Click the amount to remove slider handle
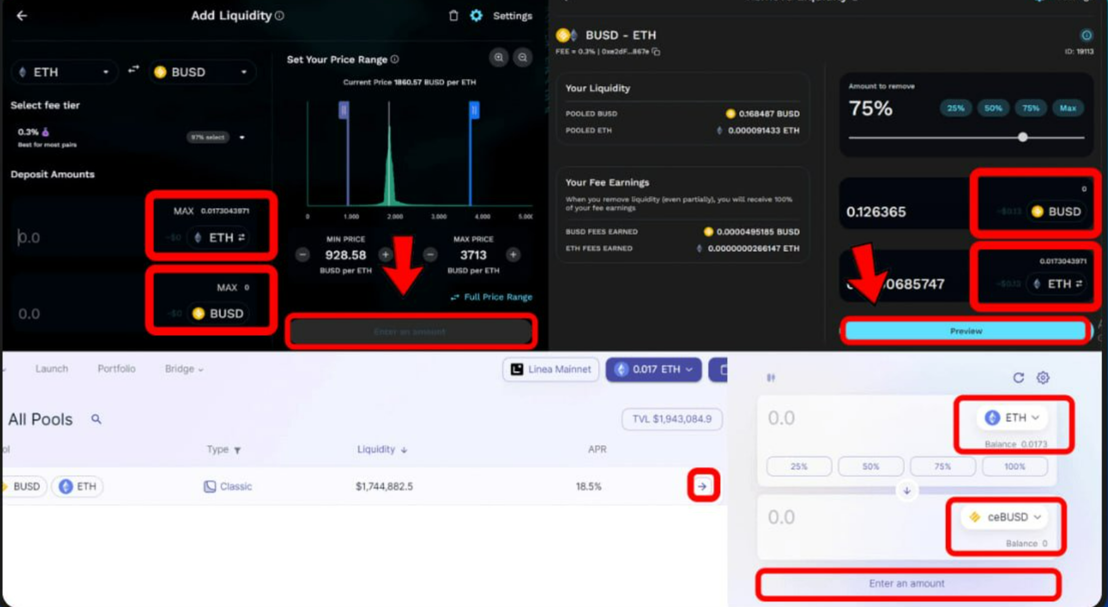 tap(1022, 137)
